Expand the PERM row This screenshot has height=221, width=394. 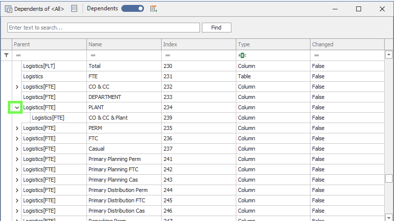[17, 128]
